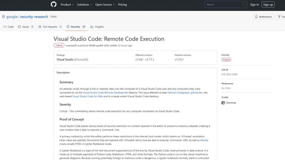Sign in to GitHub
285x160 pixels.
click(254, 4)
